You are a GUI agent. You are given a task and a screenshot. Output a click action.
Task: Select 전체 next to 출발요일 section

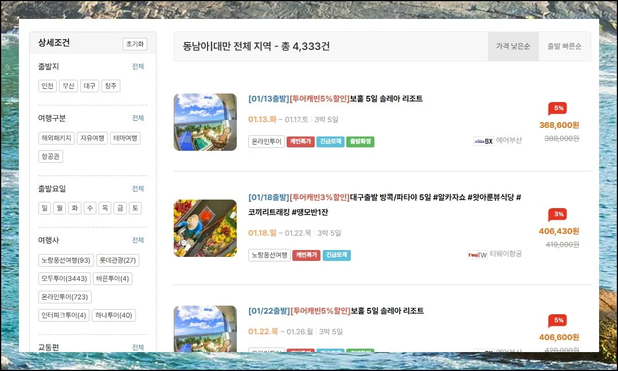pos(138,189)
